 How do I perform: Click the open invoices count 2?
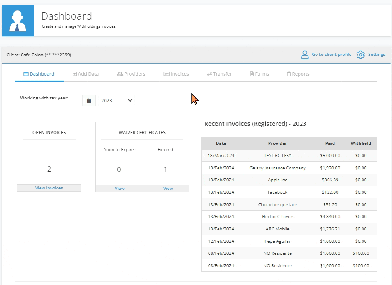(x=49, y=169)
